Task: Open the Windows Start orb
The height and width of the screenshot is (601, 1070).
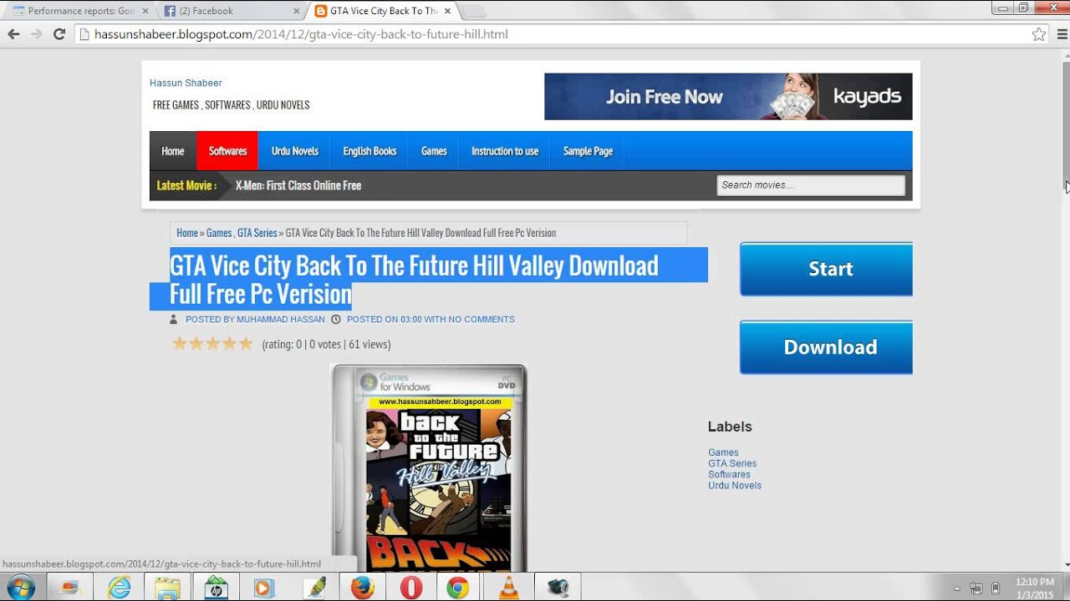Action: pyautogui.click(x=20, y=587)
